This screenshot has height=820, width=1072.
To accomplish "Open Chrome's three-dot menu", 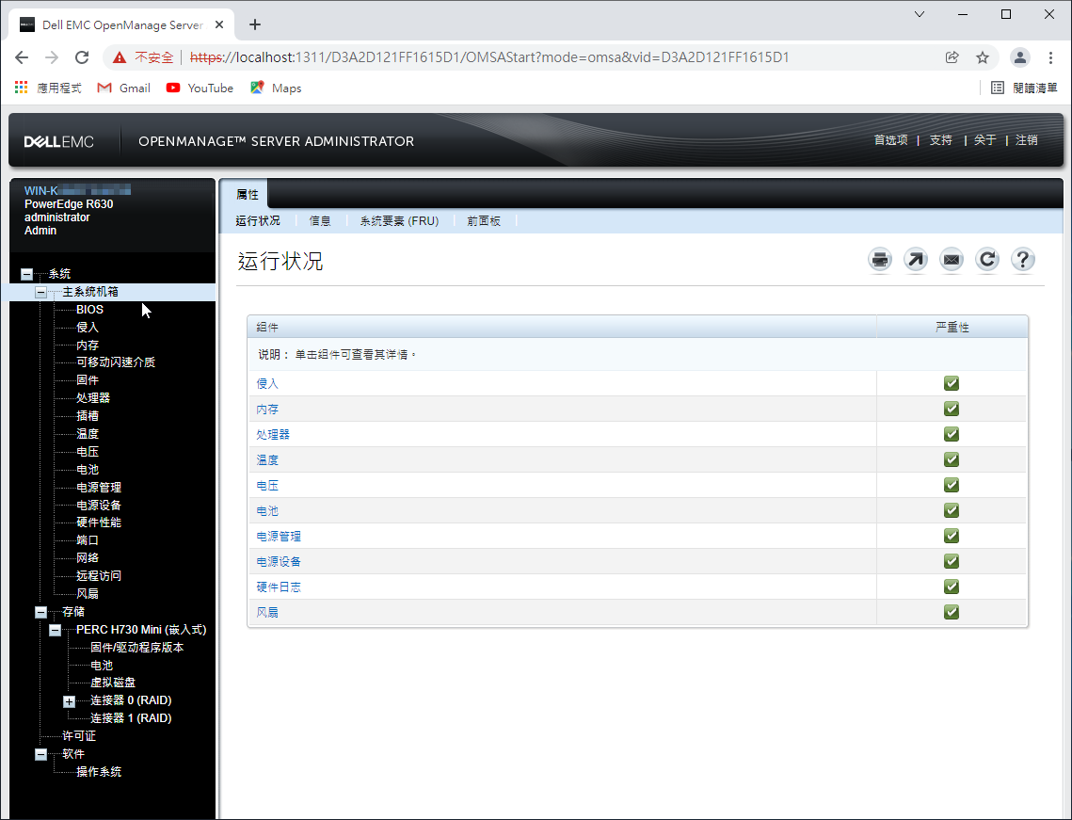I will point(1050,57).
